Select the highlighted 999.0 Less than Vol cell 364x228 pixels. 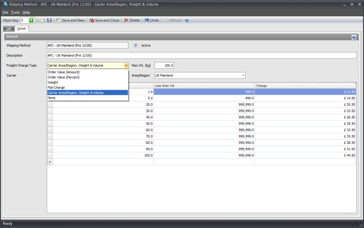tap(204, 92)
